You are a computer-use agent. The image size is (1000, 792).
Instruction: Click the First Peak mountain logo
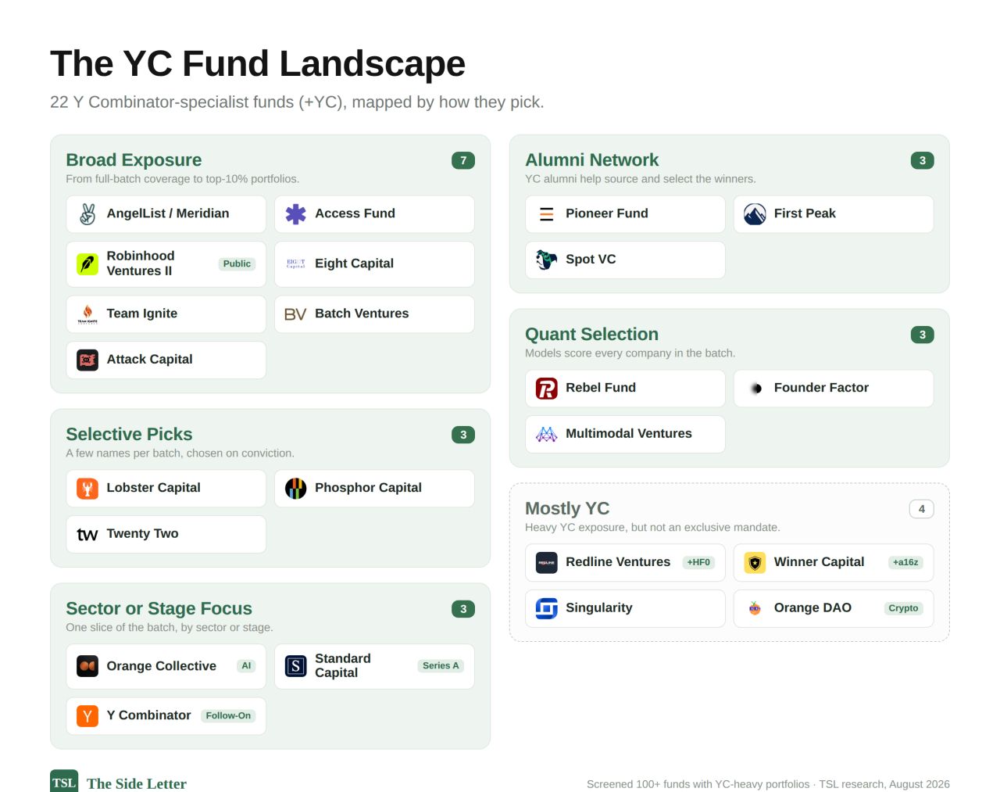pyautogui.click(x=755, y=214)
